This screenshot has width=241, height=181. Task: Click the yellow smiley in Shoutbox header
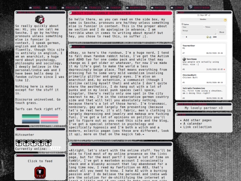coord(225,20)
